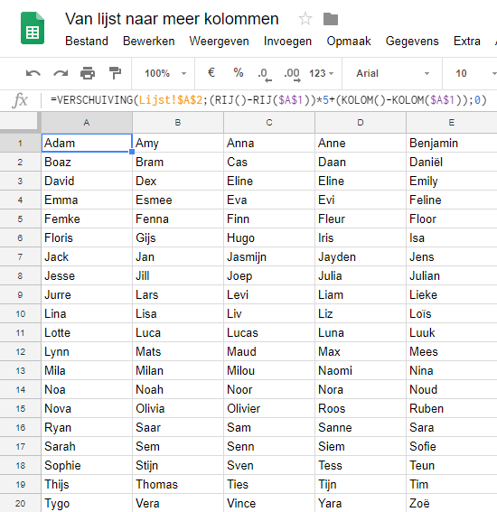Select column C header
Viewport: 497px width, 512px height.
269,123
